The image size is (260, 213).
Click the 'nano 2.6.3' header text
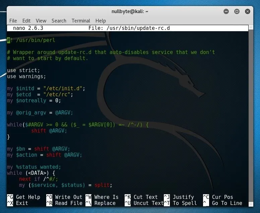28,28
